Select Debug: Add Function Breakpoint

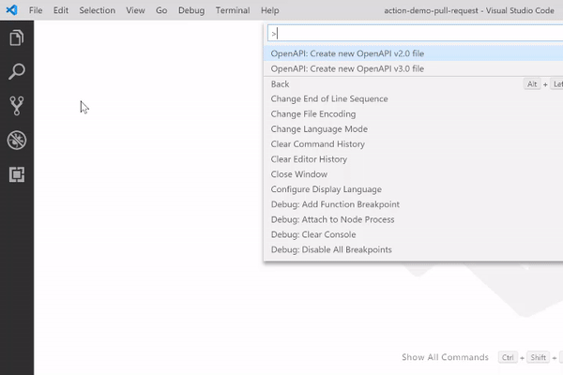413,204
